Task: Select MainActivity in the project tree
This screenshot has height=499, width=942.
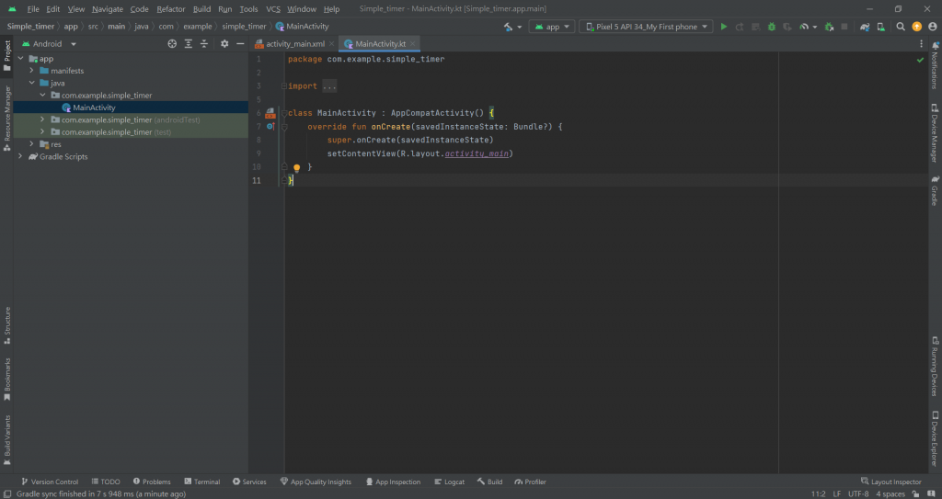Action: [94, 108]
